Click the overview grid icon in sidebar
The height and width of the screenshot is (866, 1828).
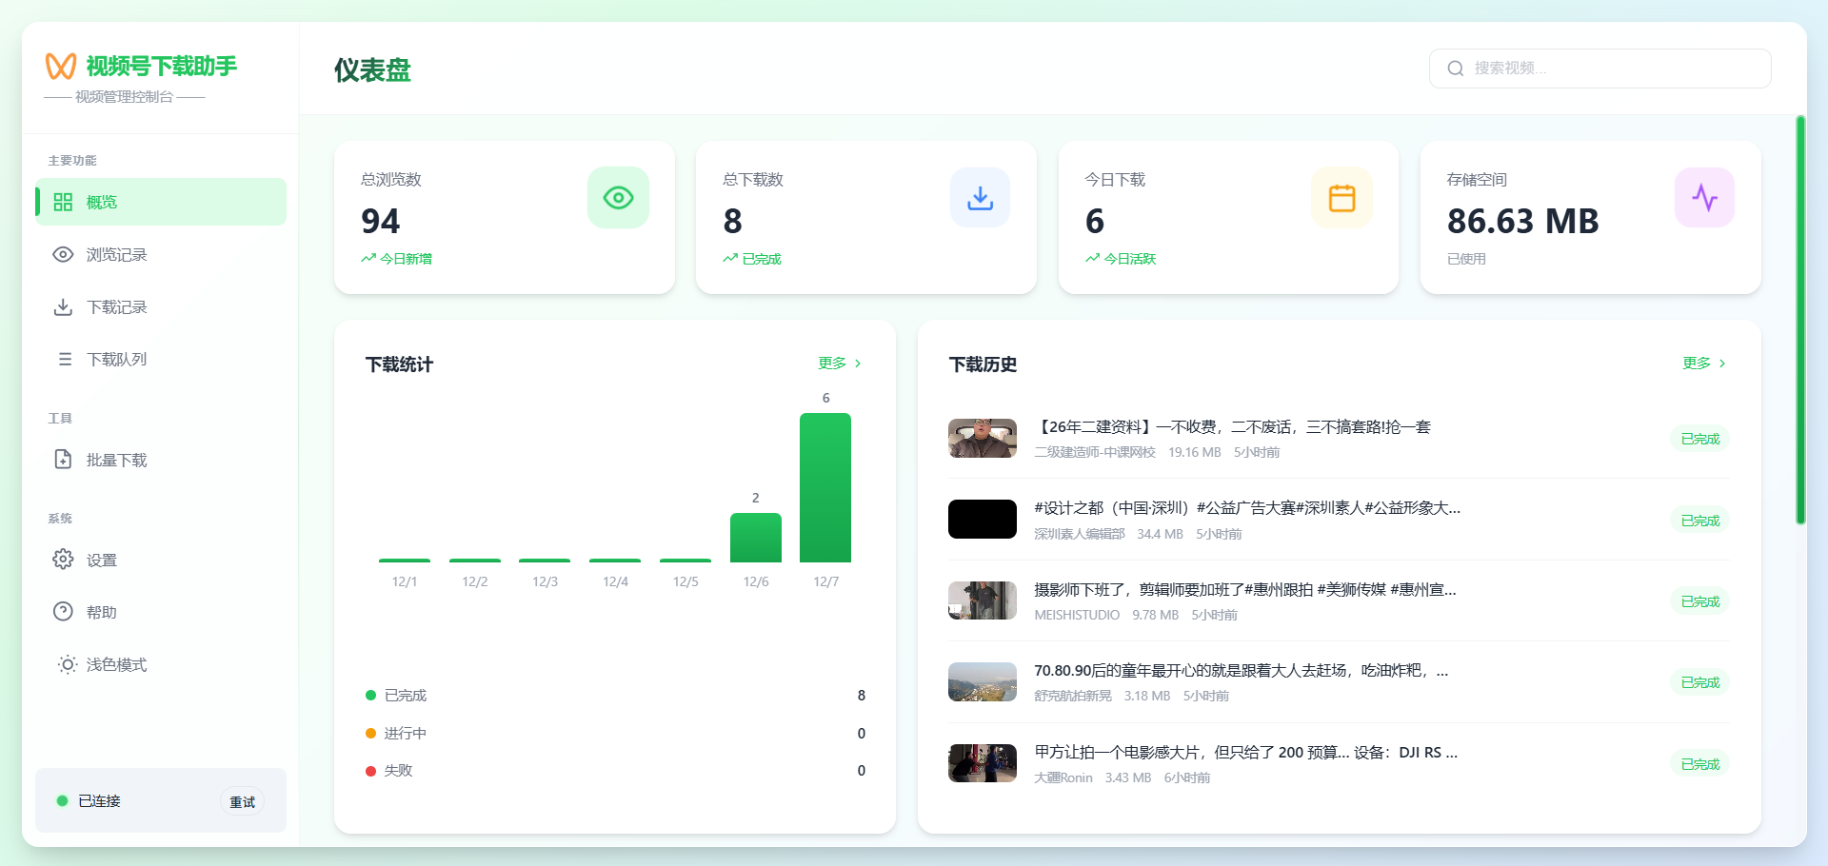(63, 202)
